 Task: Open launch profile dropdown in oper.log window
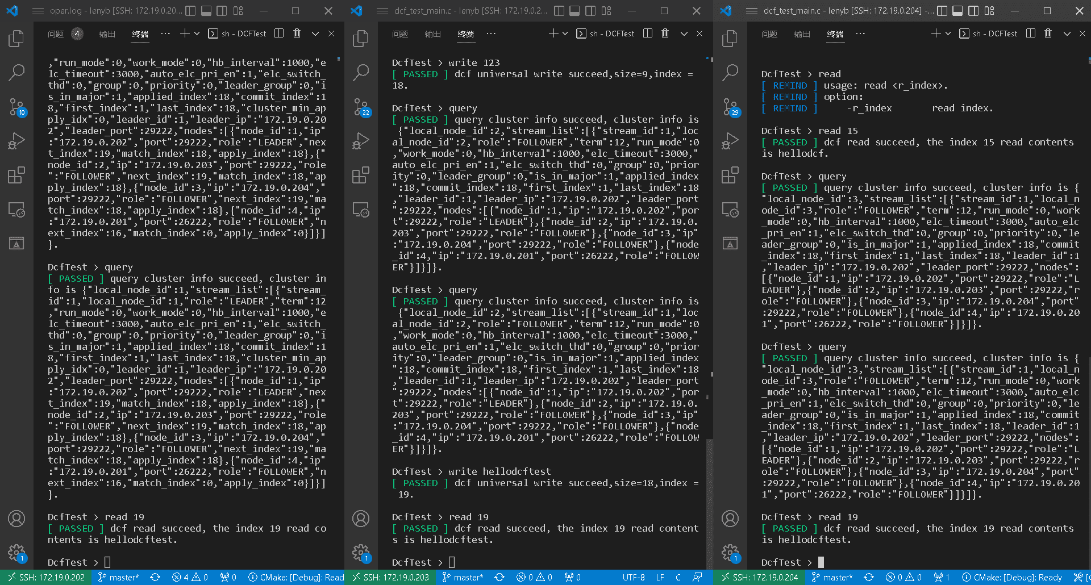[x=197, y=34]
